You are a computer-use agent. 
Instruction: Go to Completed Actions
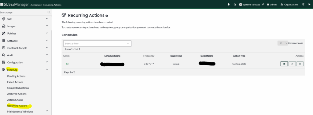(x=18, y=88)
